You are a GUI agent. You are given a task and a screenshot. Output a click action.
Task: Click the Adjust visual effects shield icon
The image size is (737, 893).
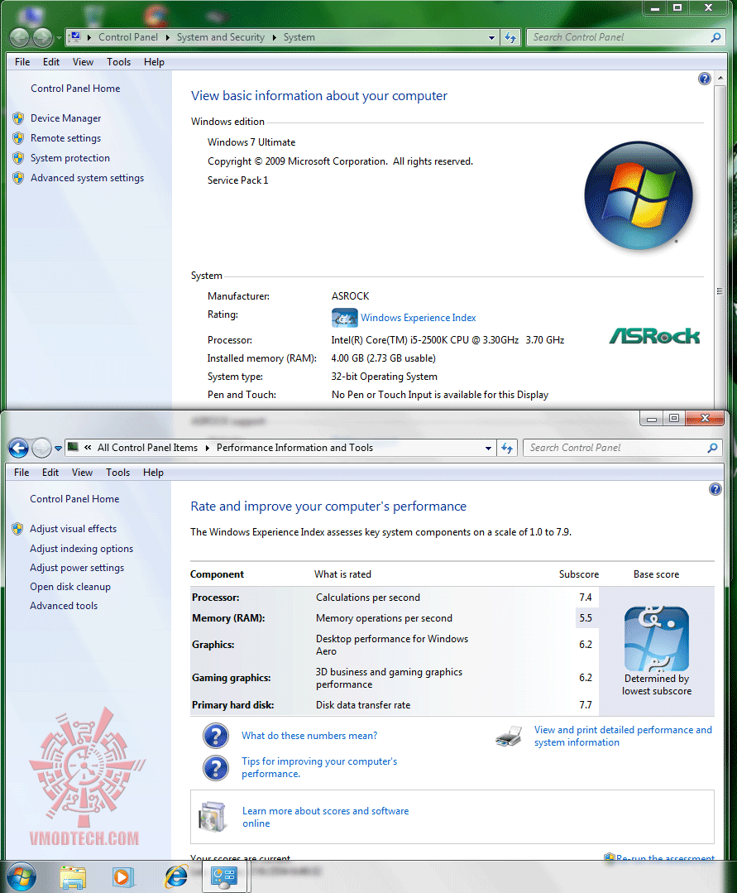(17, 529)
